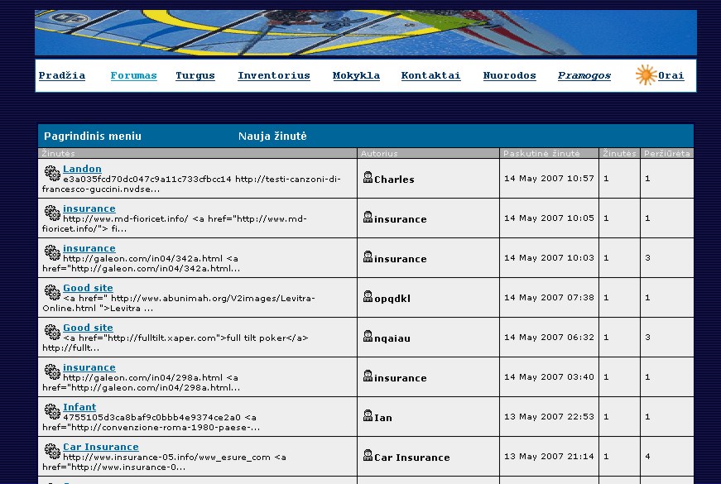Start a new post with Nauja žinutė
The image size is (721, 484).
tap(272, 136)
